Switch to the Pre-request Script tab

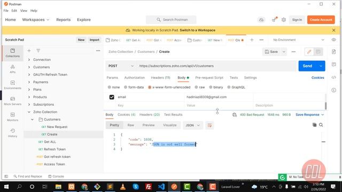point(209,78)
